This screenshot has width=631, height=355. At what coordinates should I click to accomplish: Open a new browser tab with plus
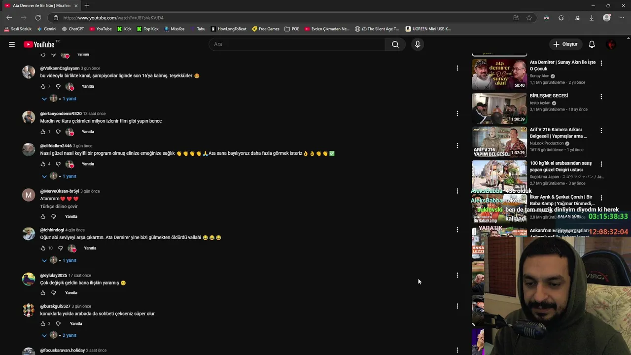(87, 5)
